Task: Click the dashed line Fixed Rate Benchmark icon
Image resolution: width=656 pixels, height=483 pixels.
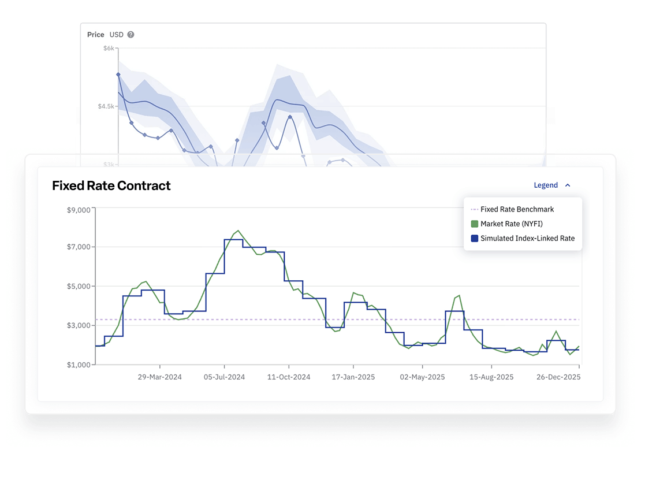Action: click(475, 209)
